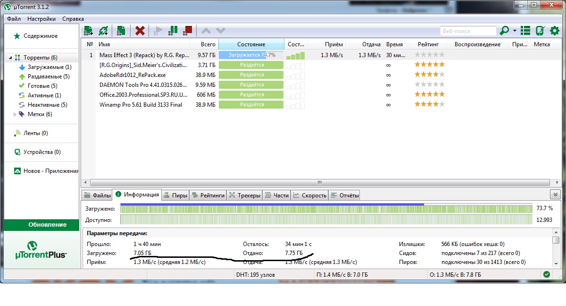Viewport: 566px width, 306px height.
Task: Expand the Метки (6) tree node
Action: click(x=15, y=114)
